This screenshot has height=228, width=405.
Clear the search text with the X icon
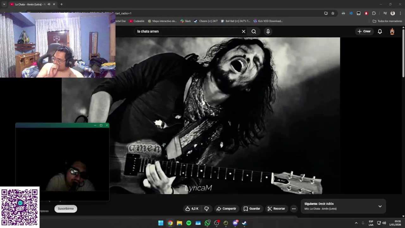(x=244, y=31)
